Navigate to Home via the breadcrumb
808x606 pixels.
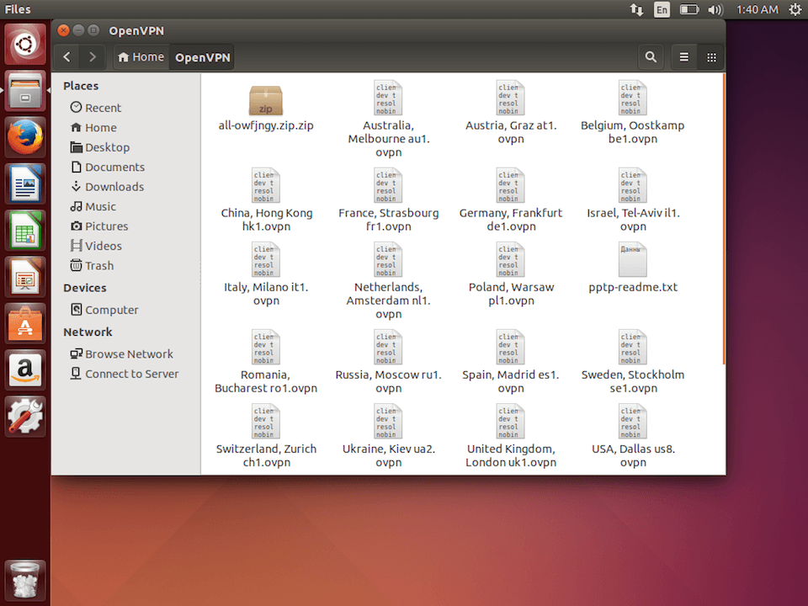[141, 56]
